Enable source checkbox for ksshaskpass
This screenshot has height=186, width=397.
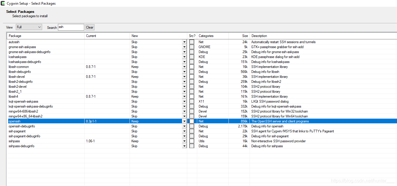point(192,57)
